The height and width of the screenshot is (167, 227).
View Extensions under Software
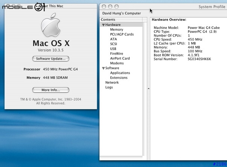point(119,77)
